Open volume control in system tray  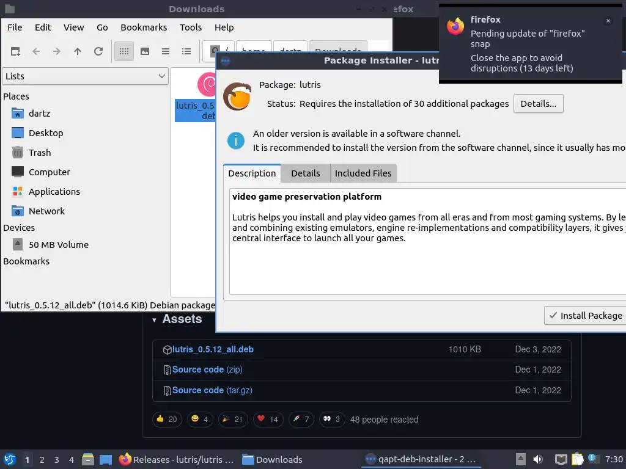tap(538, 459)
